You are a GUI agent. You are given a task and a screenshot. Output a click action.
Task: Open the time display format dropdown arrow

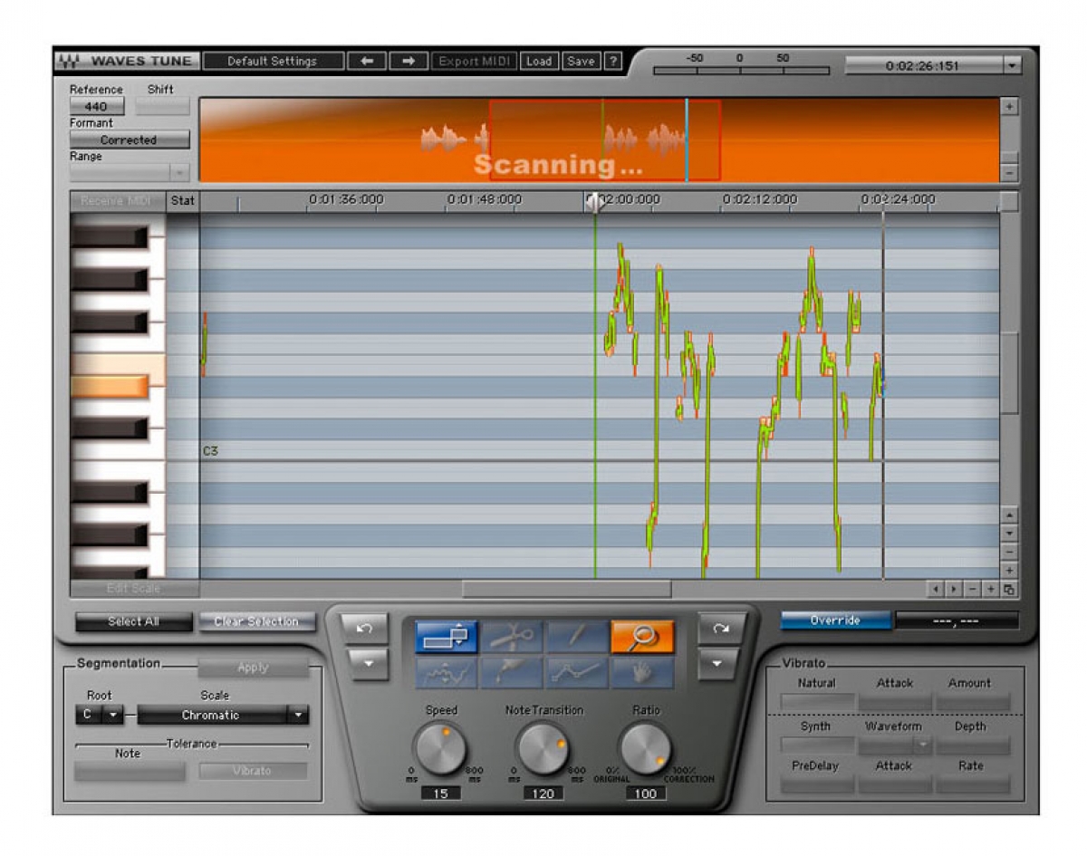pos(1012,65)
